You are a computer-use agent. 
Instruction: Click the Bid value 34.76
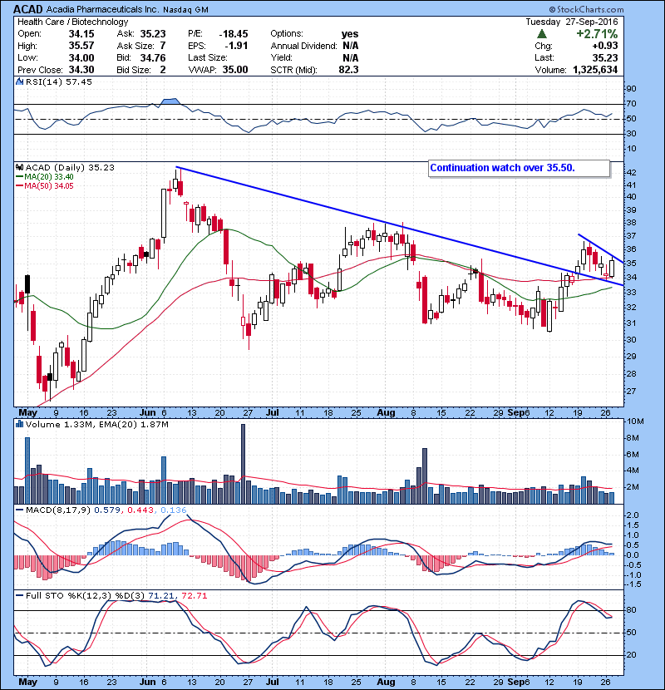coord(153,57)
